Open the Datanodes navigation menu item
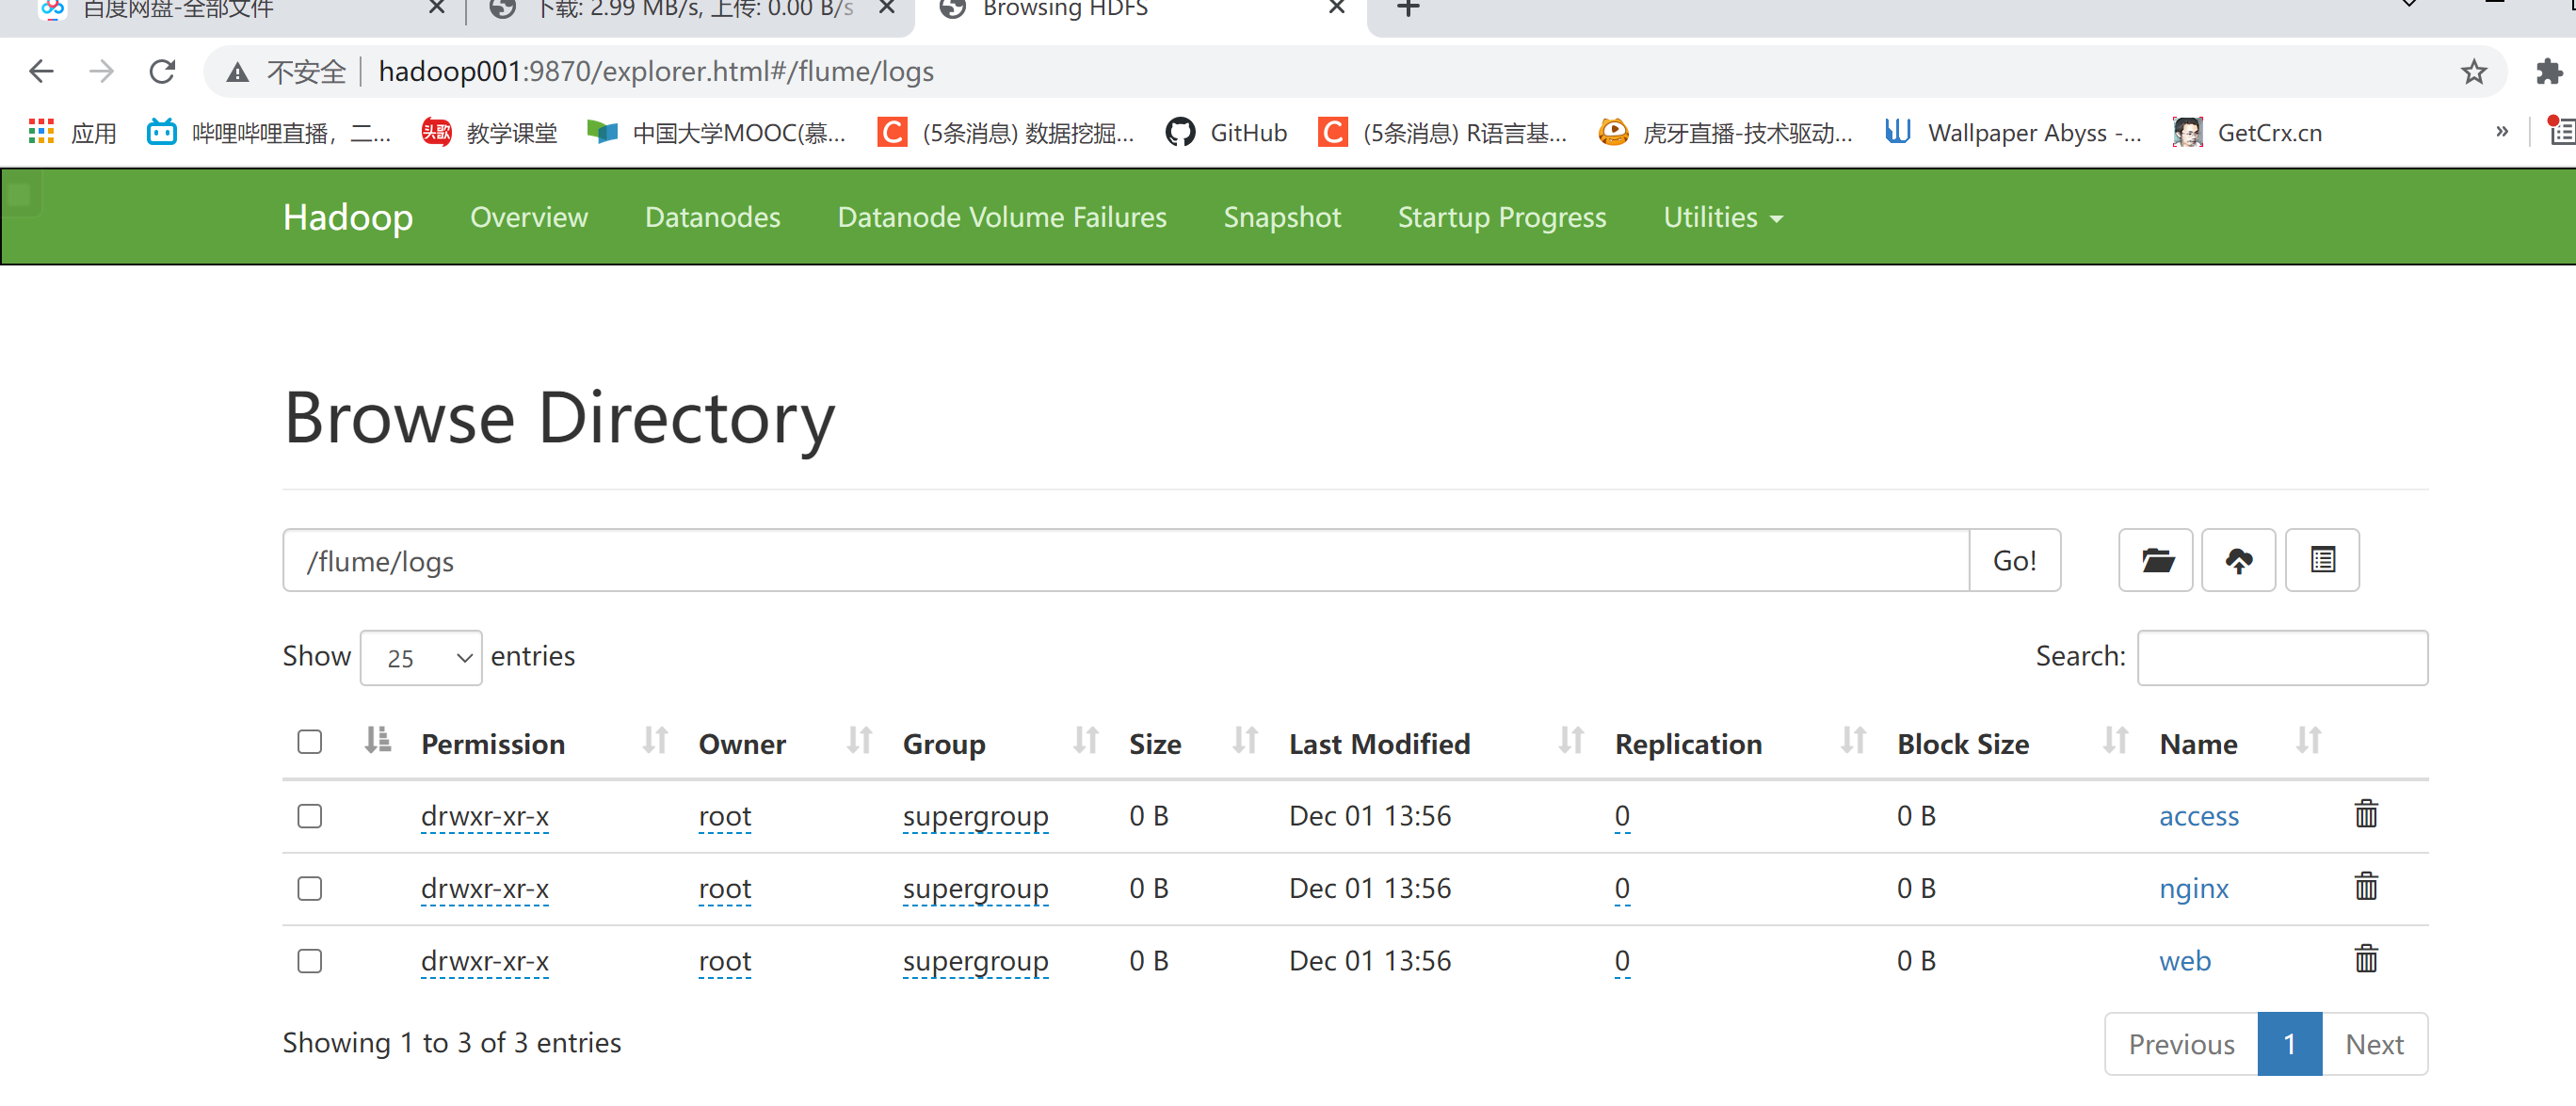Viewport: 2576px width, 1106px height. [712, 217]
